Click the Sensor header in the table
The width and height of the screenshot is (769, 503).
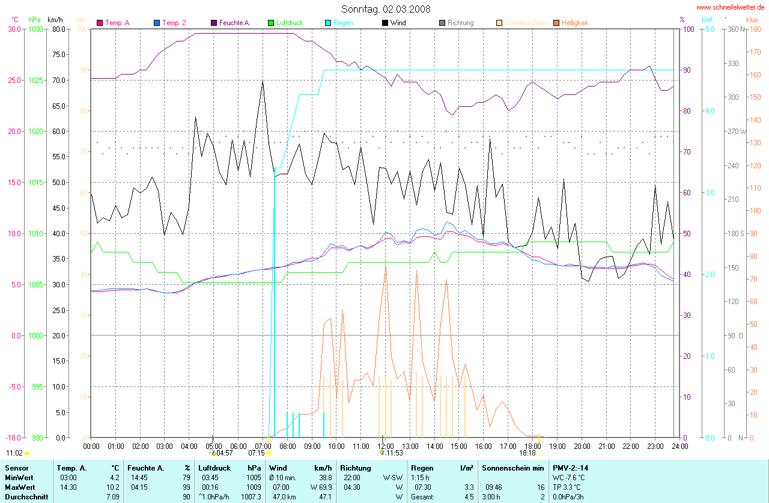[17, 468]
